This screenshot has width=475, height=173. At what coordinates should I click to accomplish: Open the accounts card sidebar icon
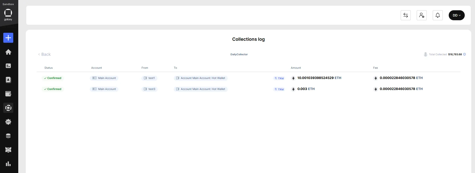point(8,66)
